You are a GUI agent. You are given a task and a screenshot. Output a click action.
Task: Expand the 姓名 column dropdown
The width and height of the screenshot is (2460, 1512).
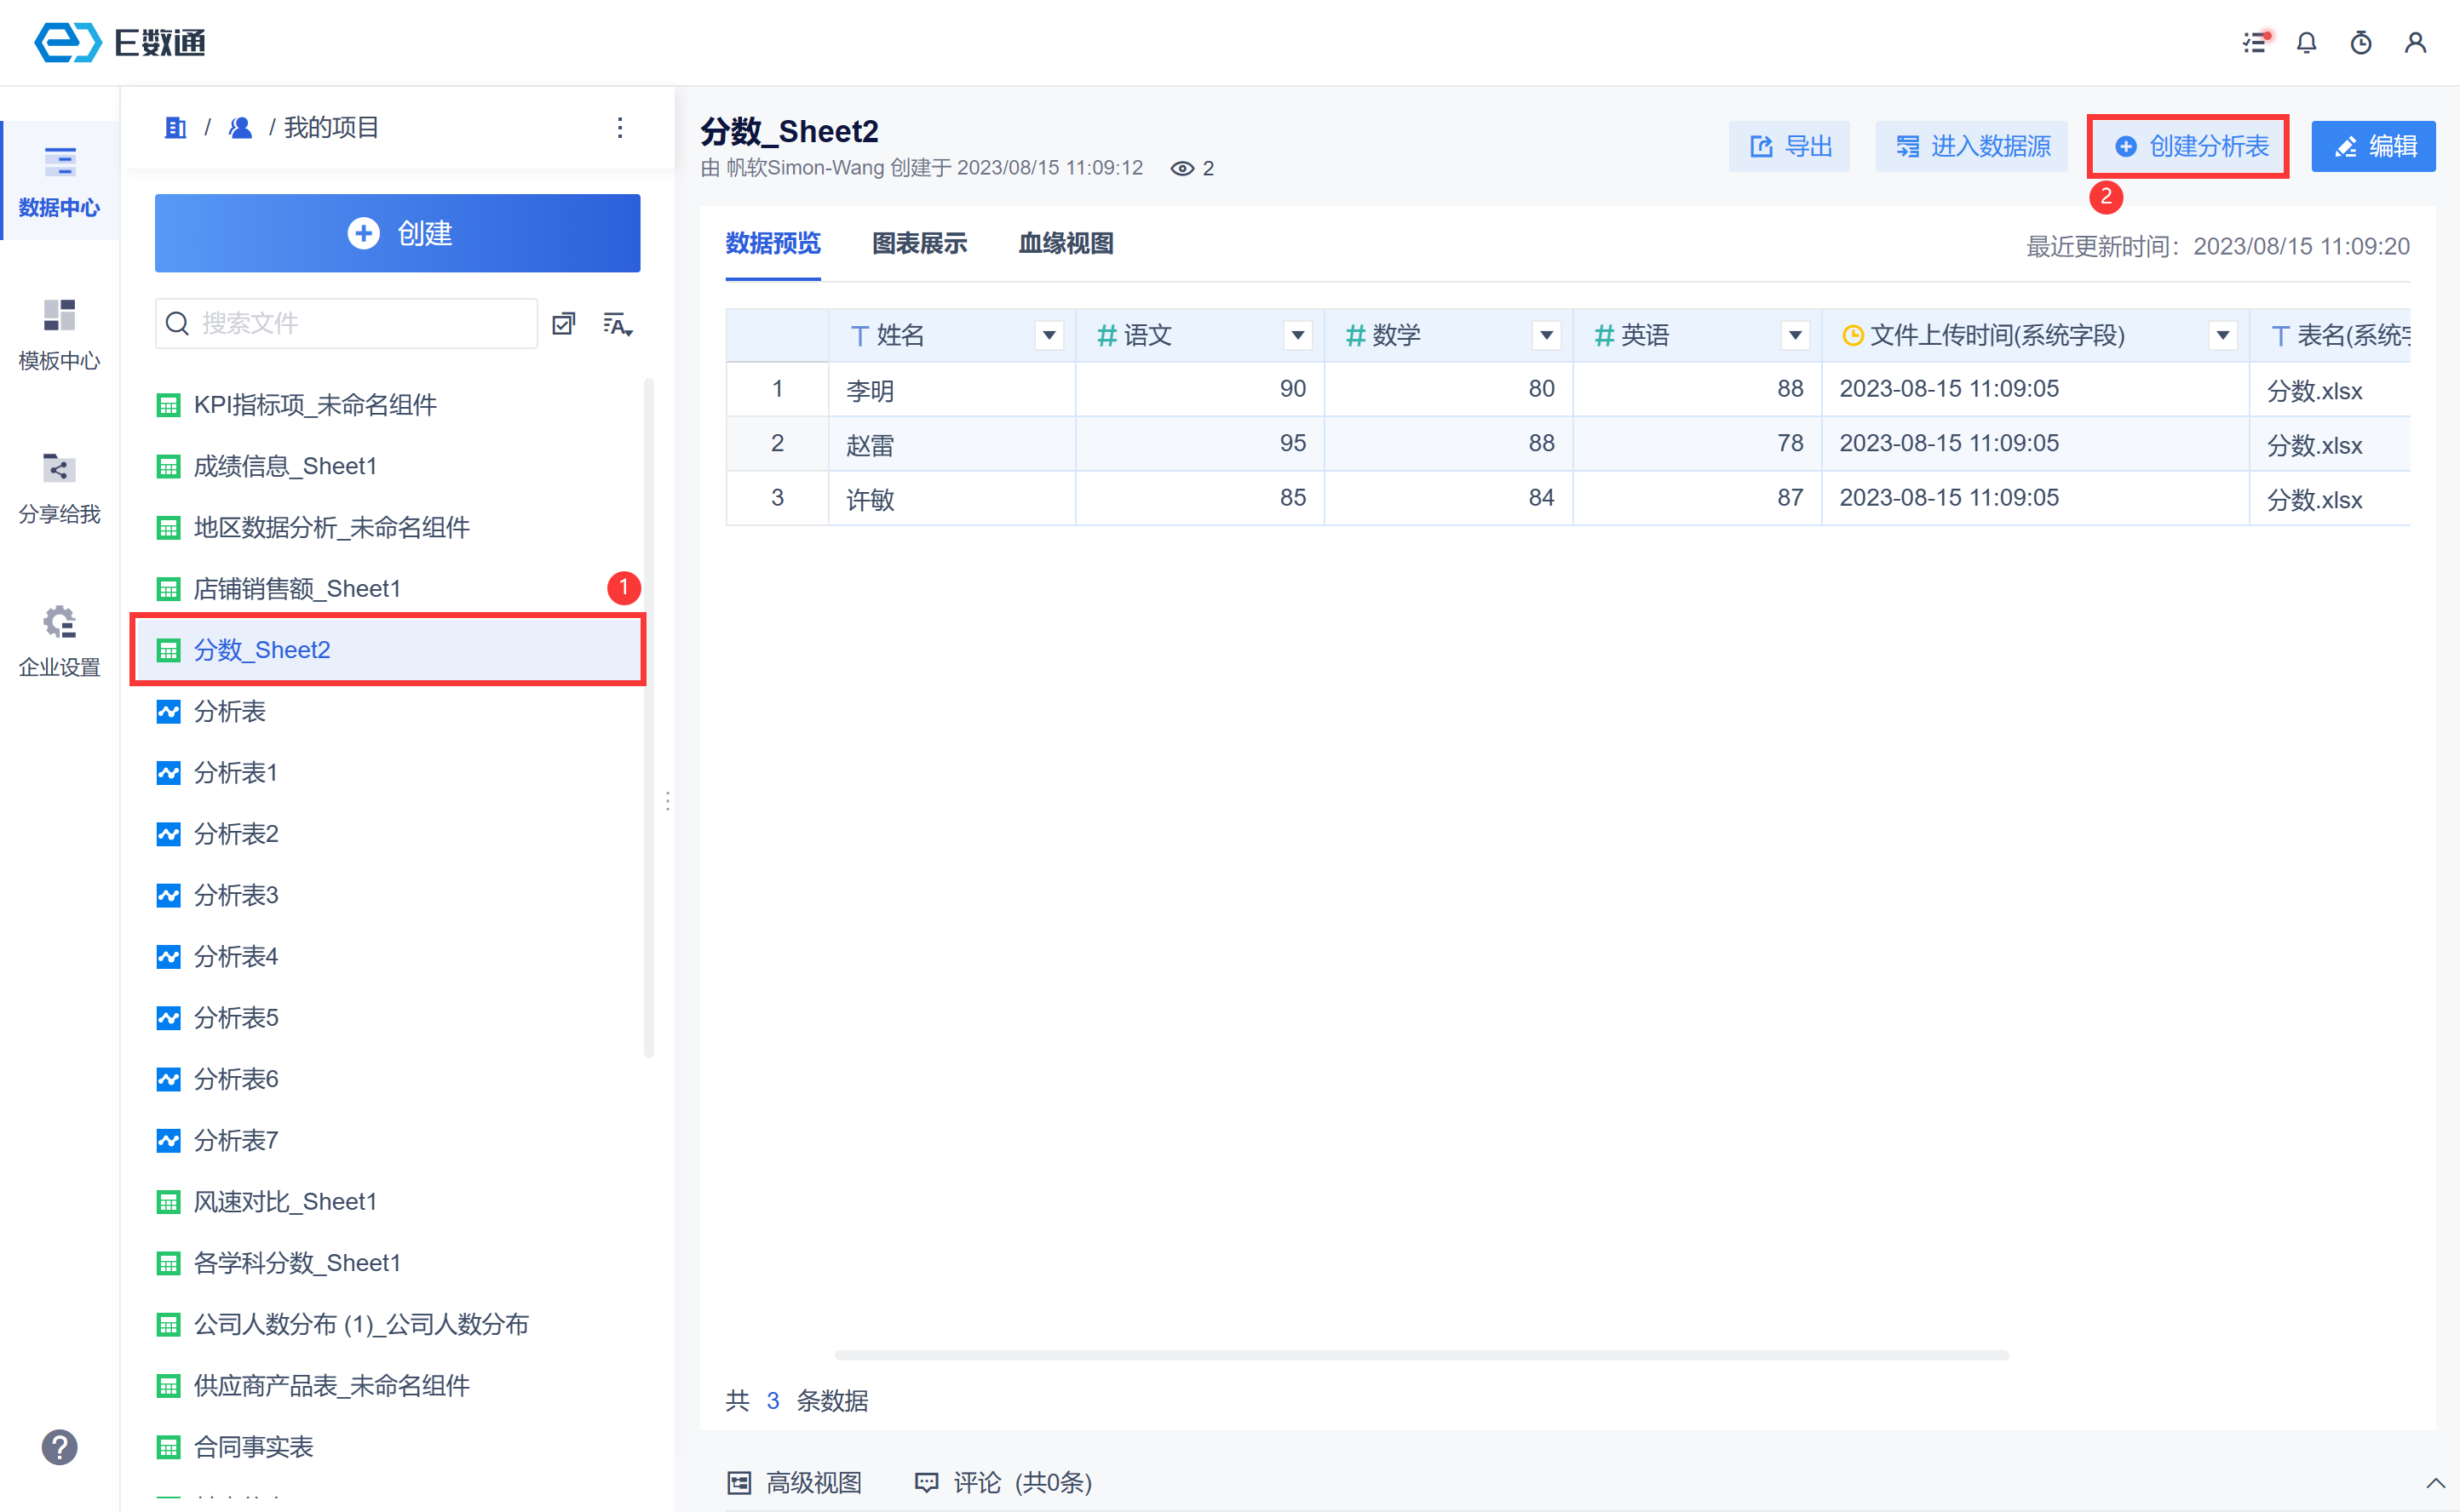click(1049, 336)
